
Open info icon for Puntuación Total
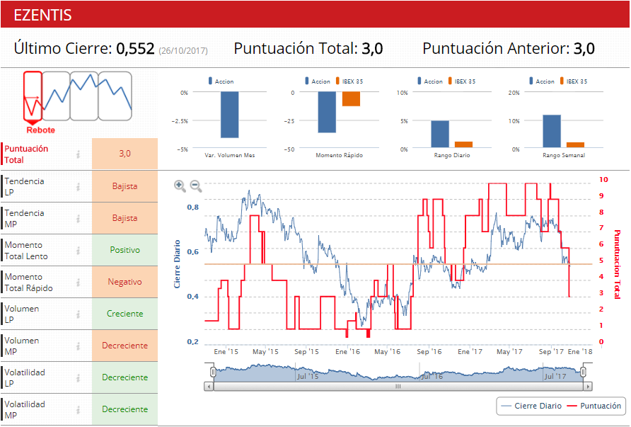[79, 154]
